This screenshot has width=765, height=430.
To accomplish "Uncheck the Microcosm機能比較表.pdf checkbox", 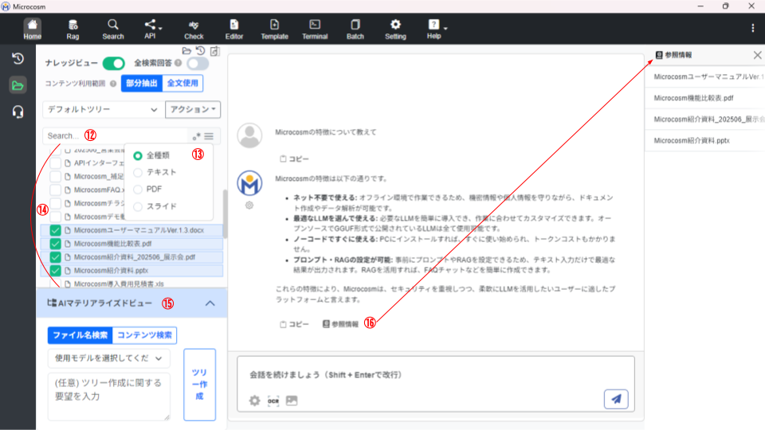I will coord(55,244).
